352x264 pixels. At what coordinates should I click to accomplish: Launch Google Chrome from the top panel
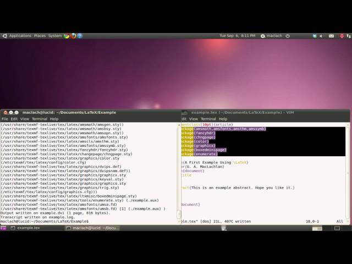coord(67,36)
